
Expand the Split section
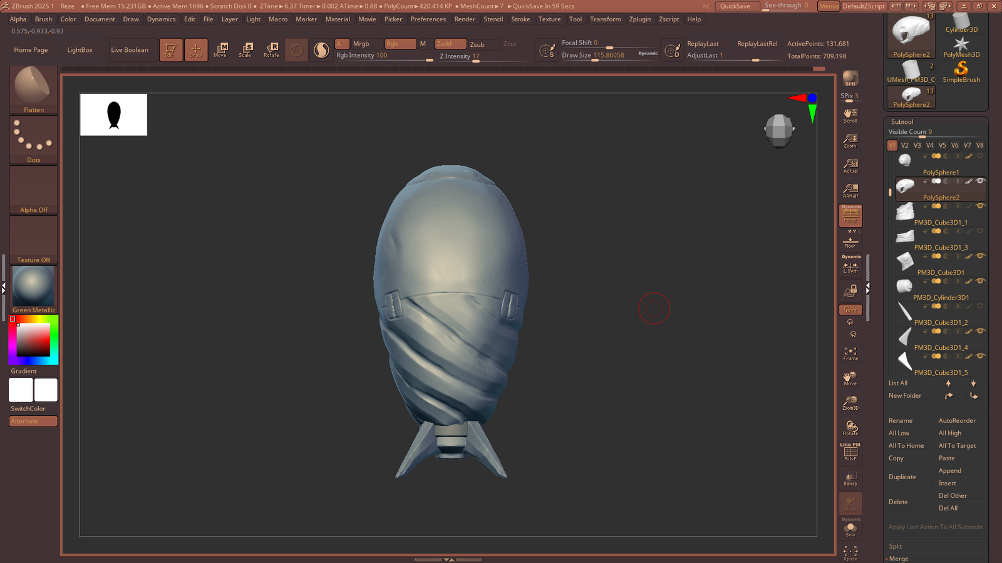coord(896,546)
